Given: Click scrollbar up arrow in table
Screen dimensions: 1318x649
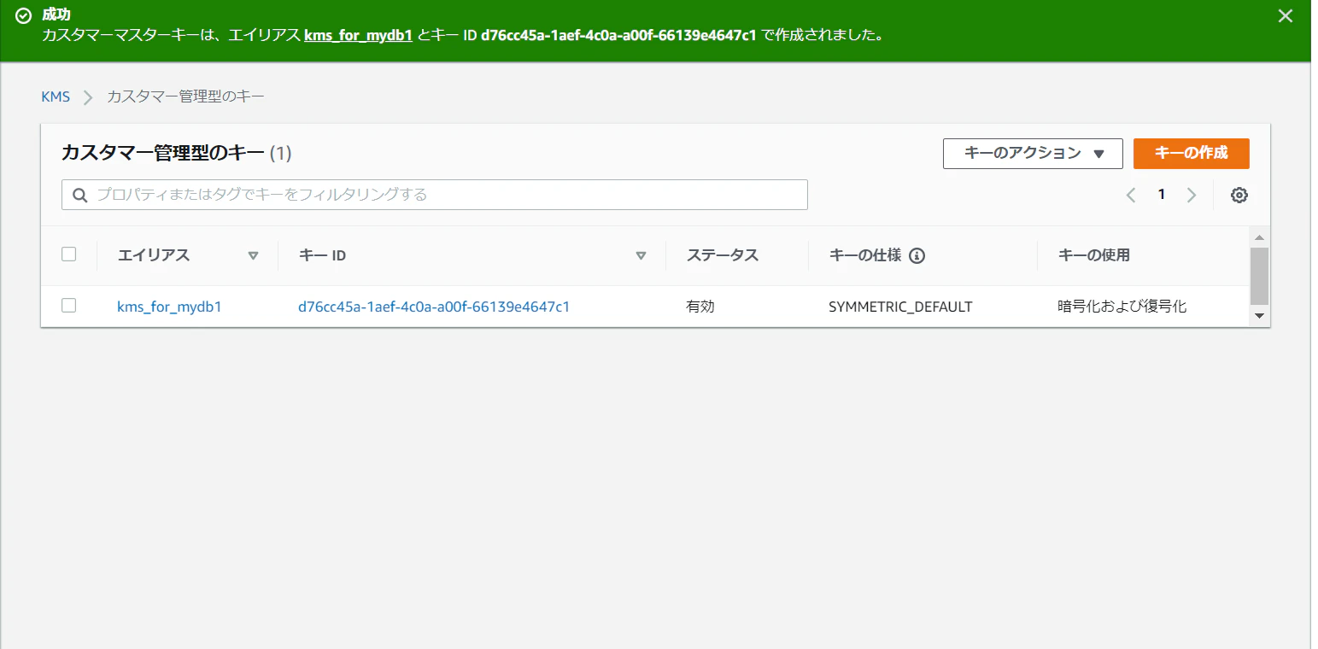Looking at the screenshot, I should (1259, 237).
